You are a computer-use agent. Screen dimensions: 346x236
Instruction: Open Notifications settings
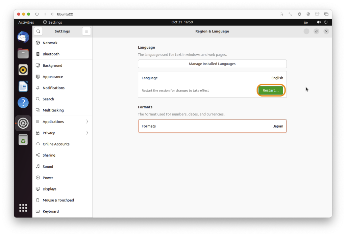click(63, 88)
